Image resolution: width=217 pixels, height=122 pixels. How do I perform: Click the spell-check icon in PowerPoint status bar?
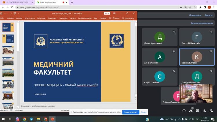point(12,110)
